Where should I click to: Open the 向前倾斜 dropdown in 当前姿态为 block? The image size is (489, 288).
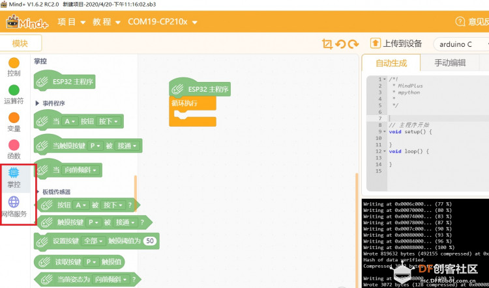[111, 280]
